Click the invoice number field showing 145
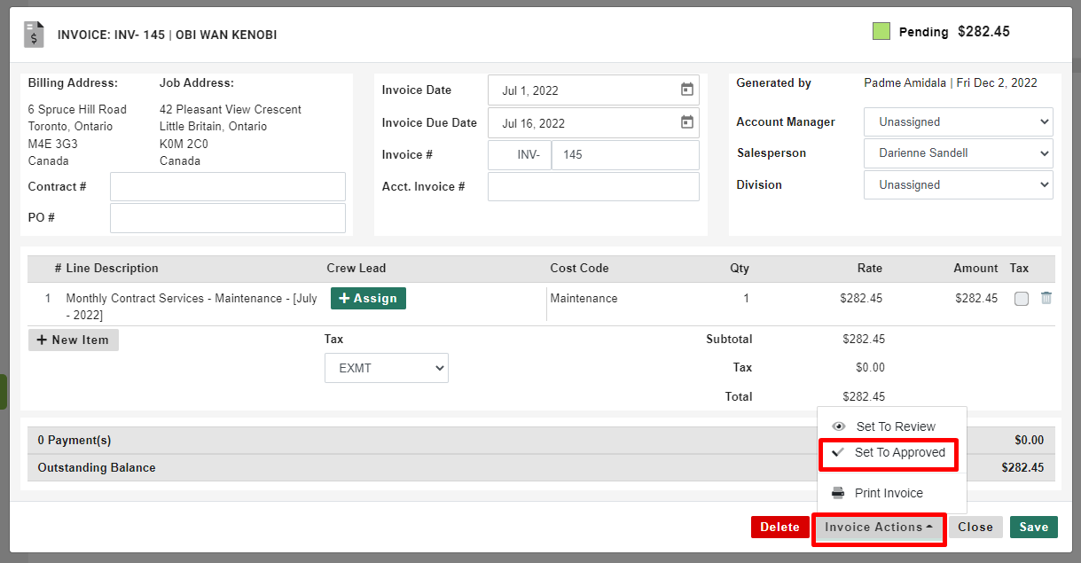The width and height of the screenshot is (1081, 563). (x=625, y=155)
